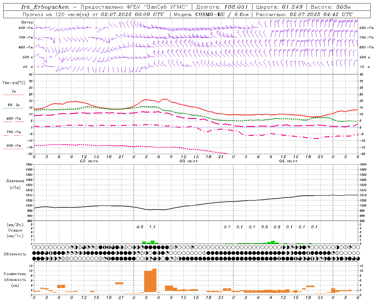The height and width of the screenshot is (300, 375).
Task: Click the Ветер wind panel label
Action: pos(27,22)
